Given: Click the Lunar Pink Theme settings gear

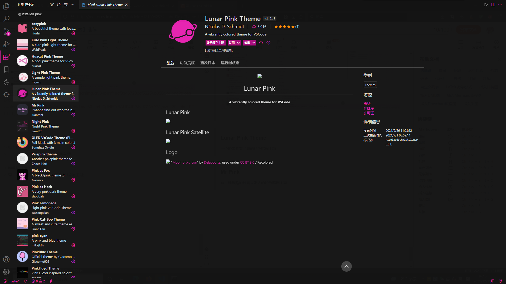Looking at the screenshot, I should (268, 43).
